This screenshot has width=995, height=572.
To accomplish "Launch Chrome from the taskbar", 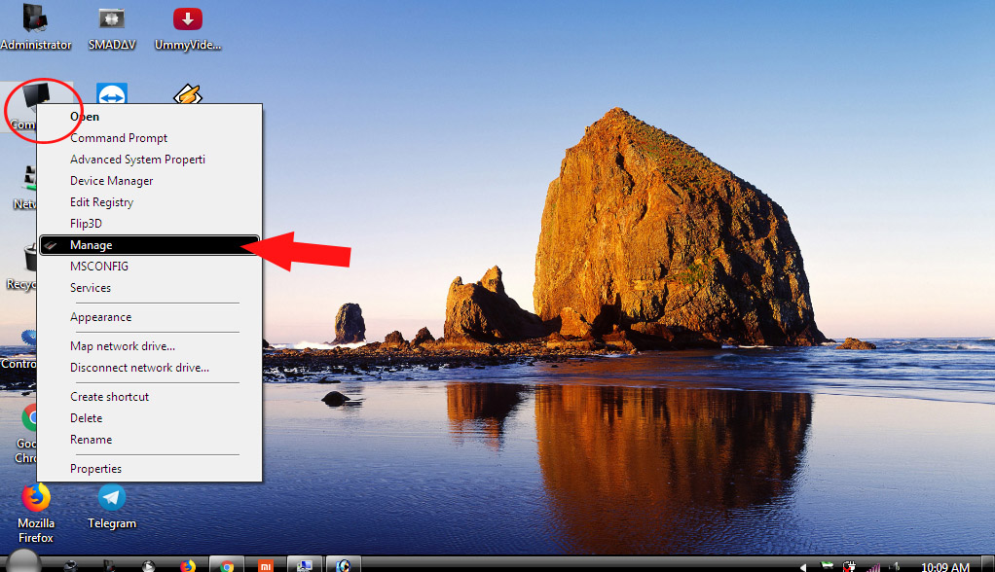I will point(226,563).
